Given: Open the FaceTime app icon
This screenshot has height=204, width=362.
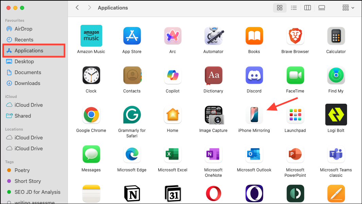Looking at the screenshot, I should pyautogui.click(x=295, y=75).
